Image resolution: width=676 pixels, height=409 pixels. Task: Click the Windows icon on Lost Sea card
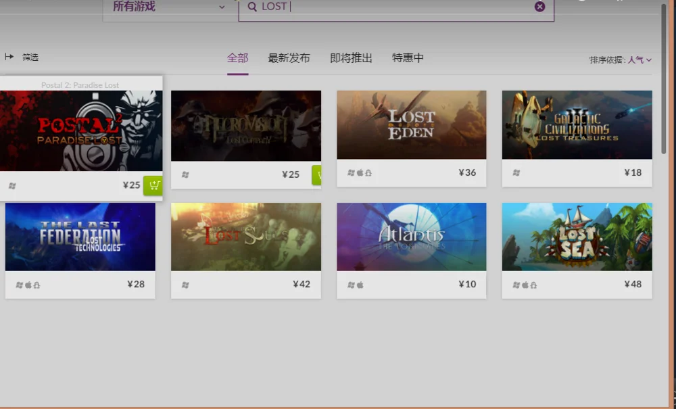[516, 285]
